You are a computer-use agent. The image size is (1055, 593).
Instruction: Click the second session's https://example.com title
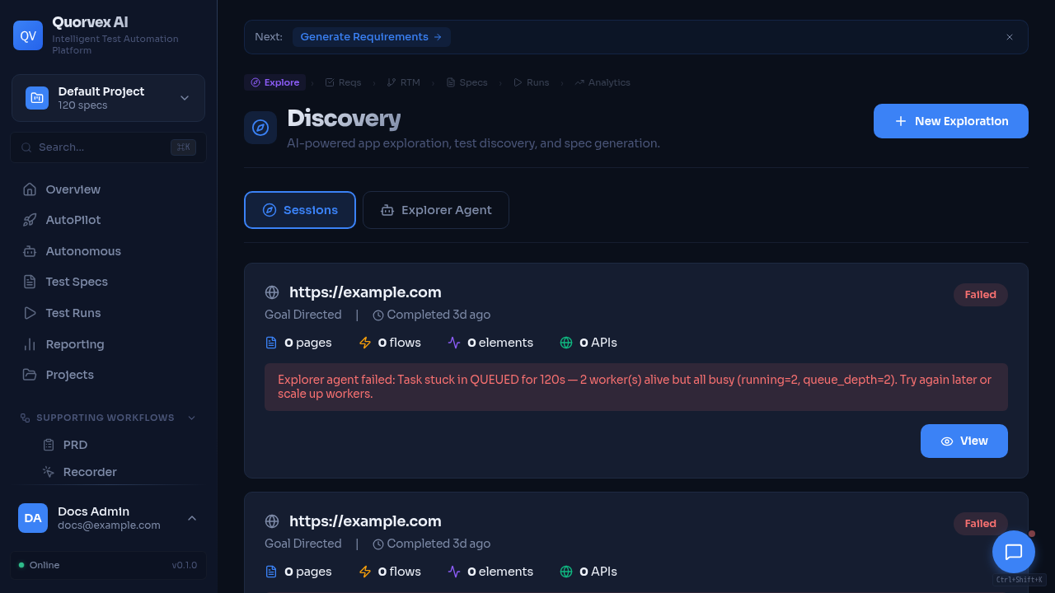click(x=365, y=521)
